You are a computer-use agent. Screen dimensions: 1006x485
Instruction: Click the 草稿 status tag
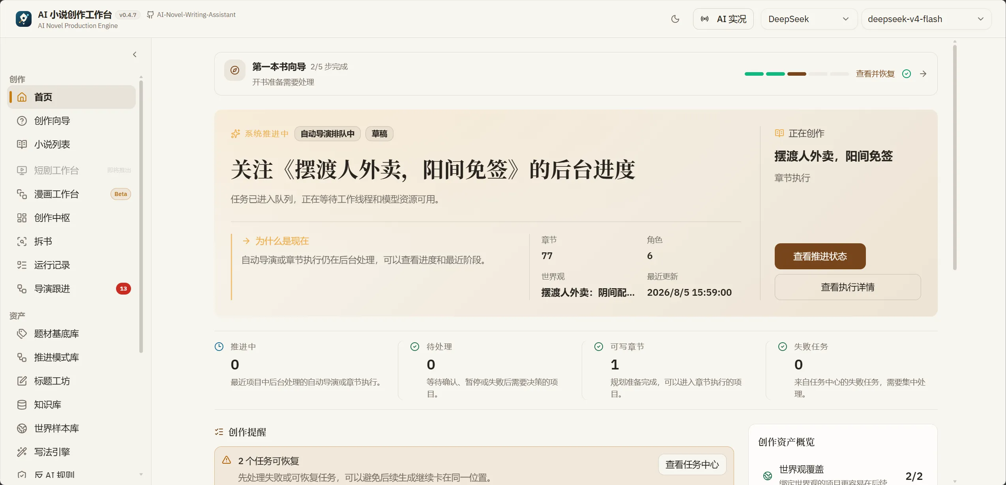tap(379, 134)
